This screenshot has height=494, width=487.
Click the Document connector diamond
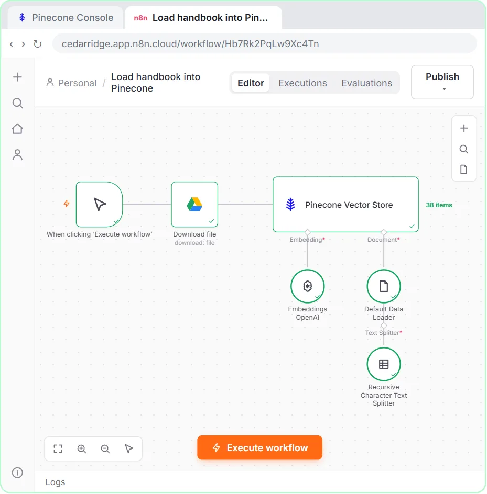pos(384,232)
